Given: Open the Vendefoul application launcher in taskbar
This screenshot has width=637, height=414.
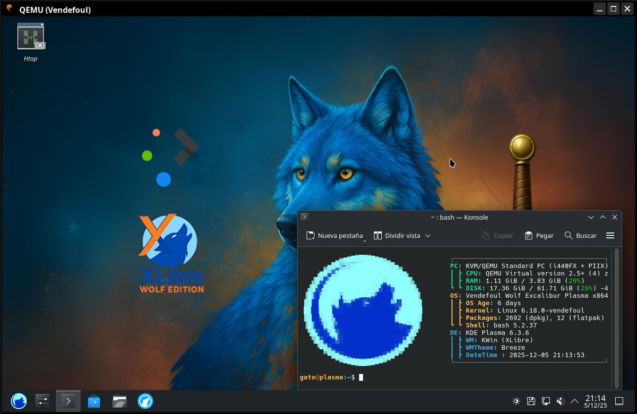Looking at the screenshot, I should [x=19, y=401].
